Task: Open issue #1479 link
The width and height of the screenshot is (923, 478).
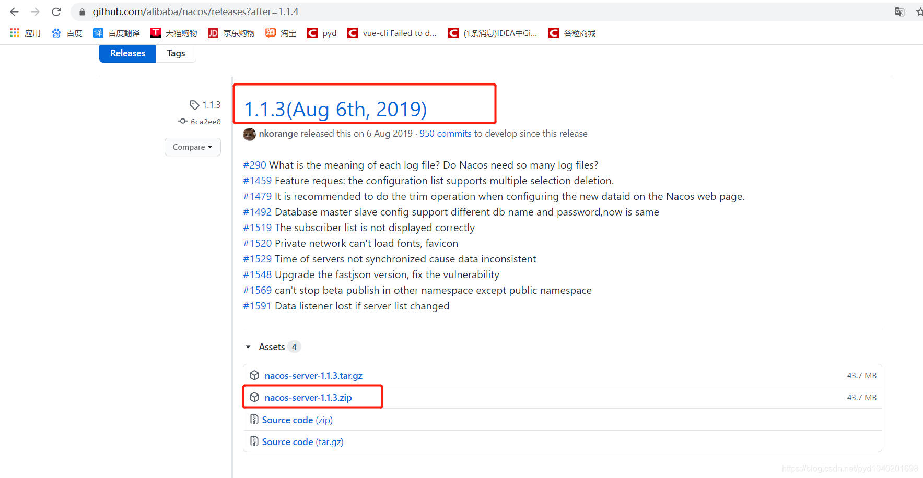Action: click(258, 196)
